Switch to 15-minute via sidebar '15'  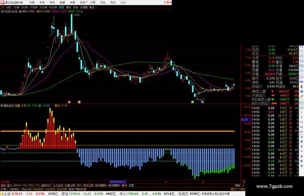point(302,122)
